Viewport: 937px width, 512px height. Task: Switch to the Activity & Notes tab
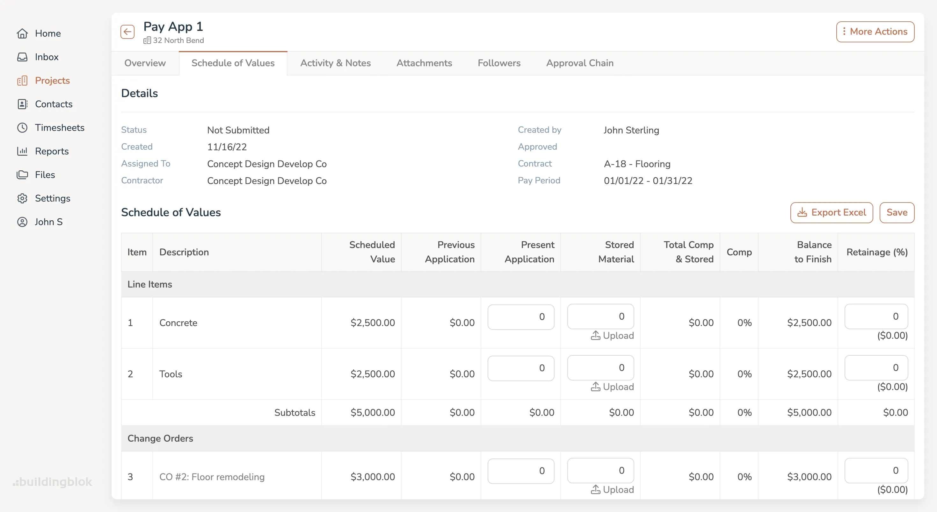[x=335, y=63]
